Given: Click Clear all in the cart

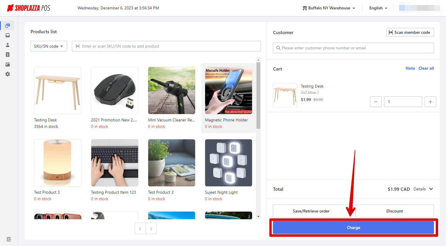Looking at the screenshot, I should point(426,68).
